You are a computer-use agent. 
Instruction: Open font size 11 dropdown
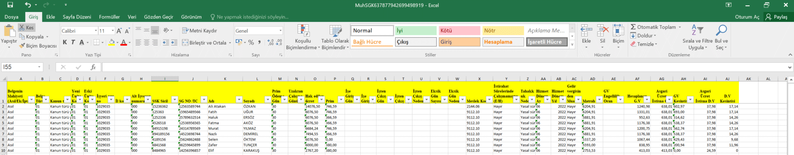click(112, 31)
